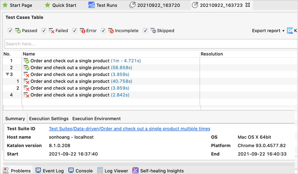The height and width of the screenshot is (174, 298).
Task: Click Katalon version value 8.1.0.208
Action: coord(60,146)
